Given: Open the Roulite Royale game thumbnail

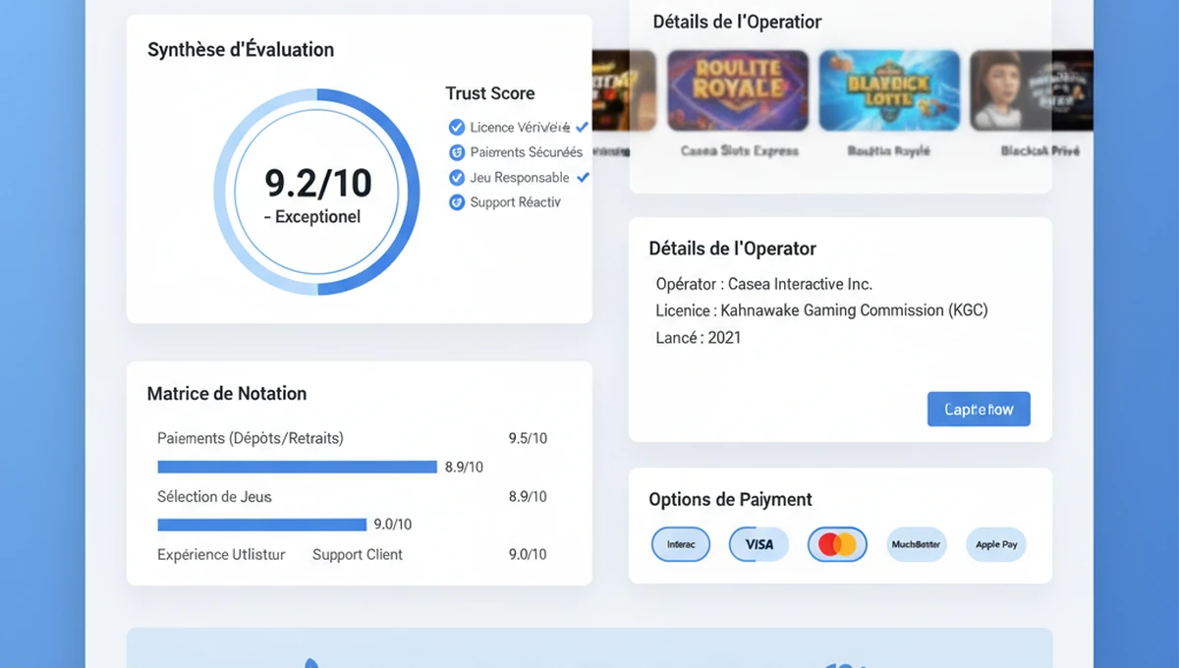Looking at the screenshot, I should coord(738,90).
